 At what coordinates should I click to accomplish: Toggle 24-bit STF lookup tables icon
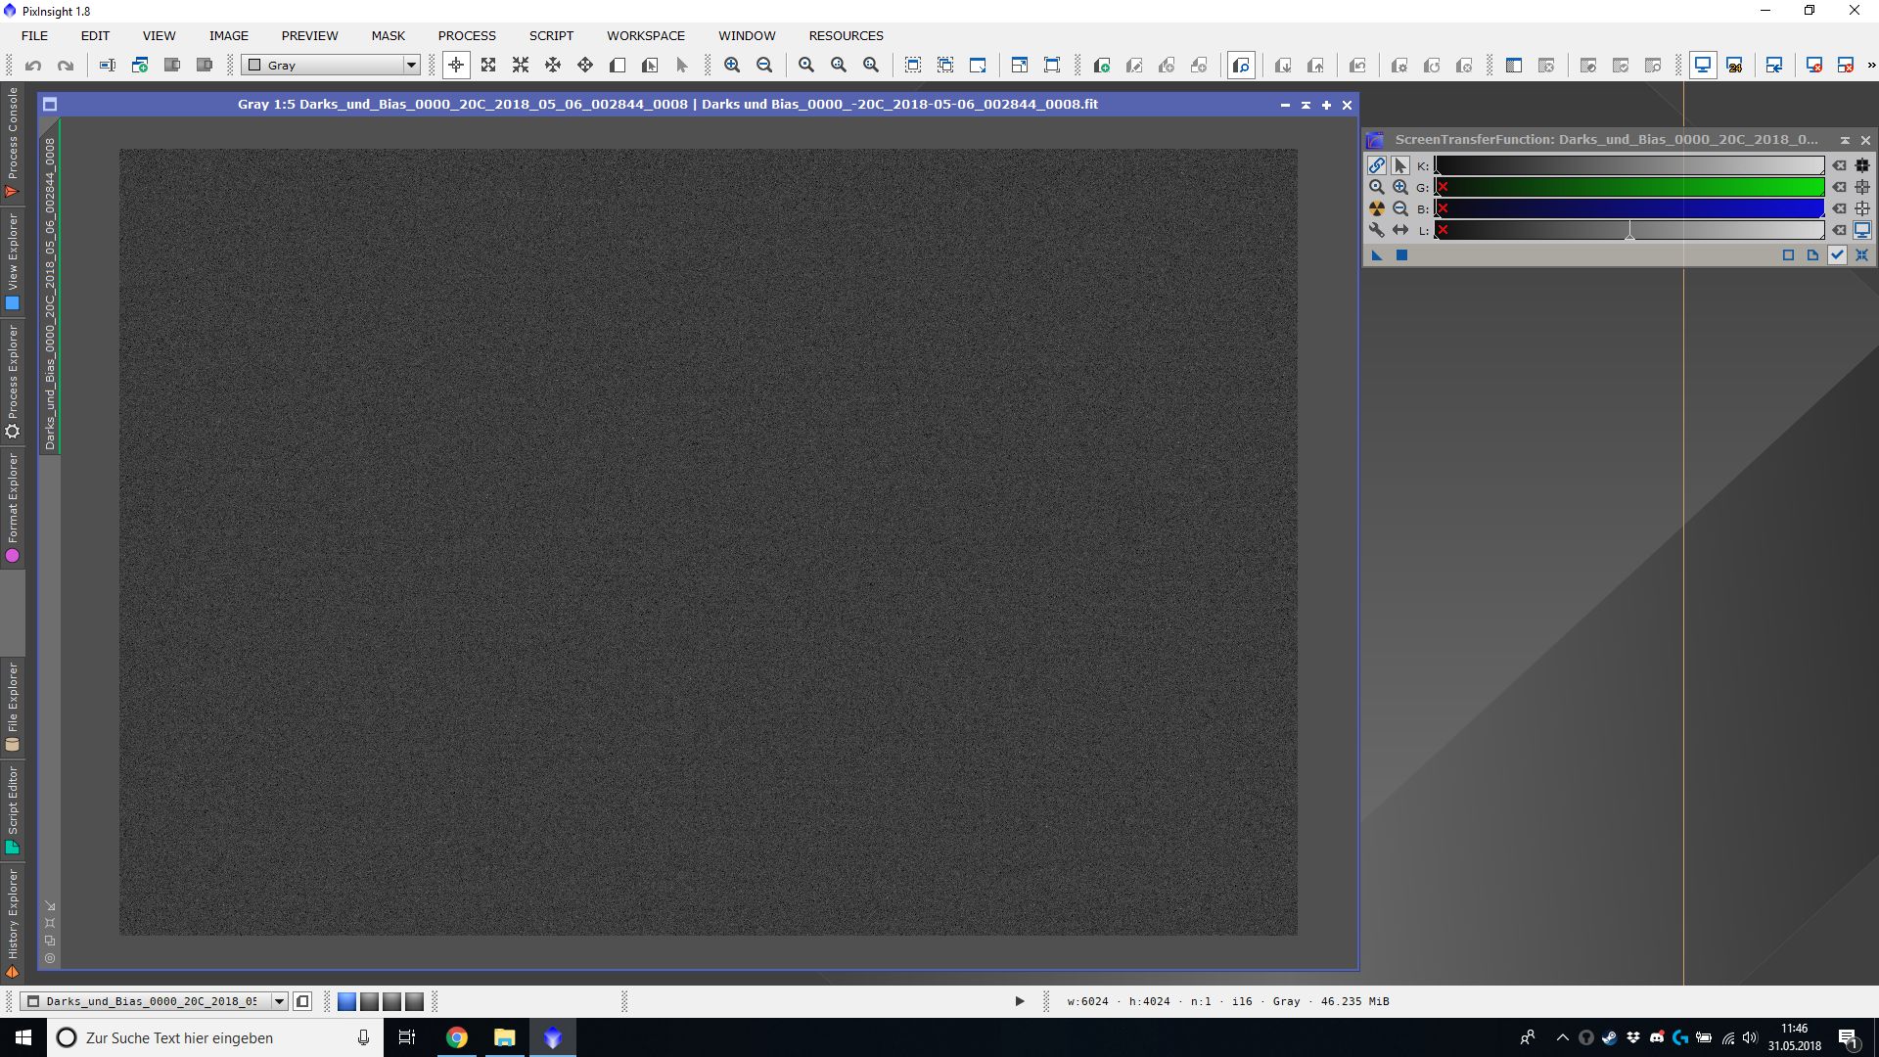pos(1735,66)
